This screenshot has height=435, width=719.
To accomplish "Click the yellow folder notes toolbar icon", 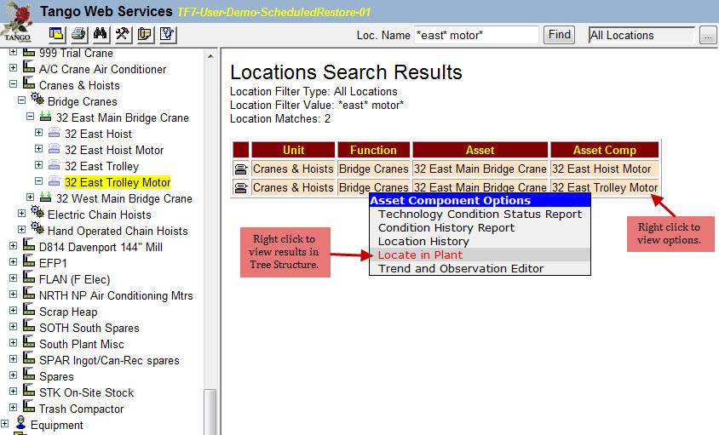I will 145,34.
